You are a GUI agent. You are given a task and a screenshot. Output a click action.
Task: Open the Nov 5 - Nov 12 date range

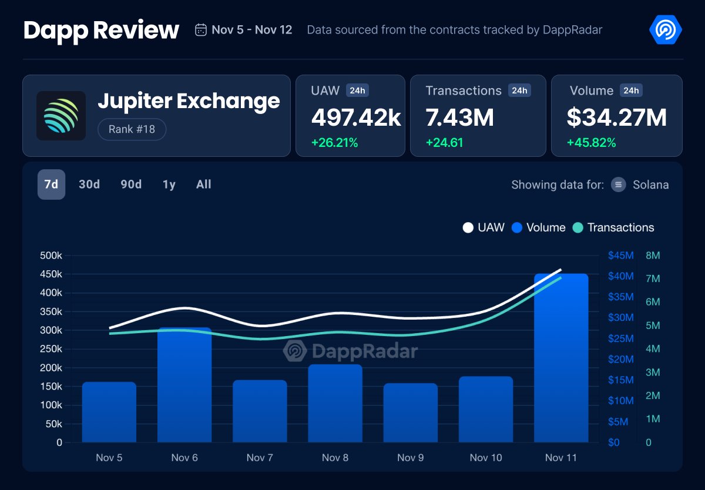coord(252,30)
